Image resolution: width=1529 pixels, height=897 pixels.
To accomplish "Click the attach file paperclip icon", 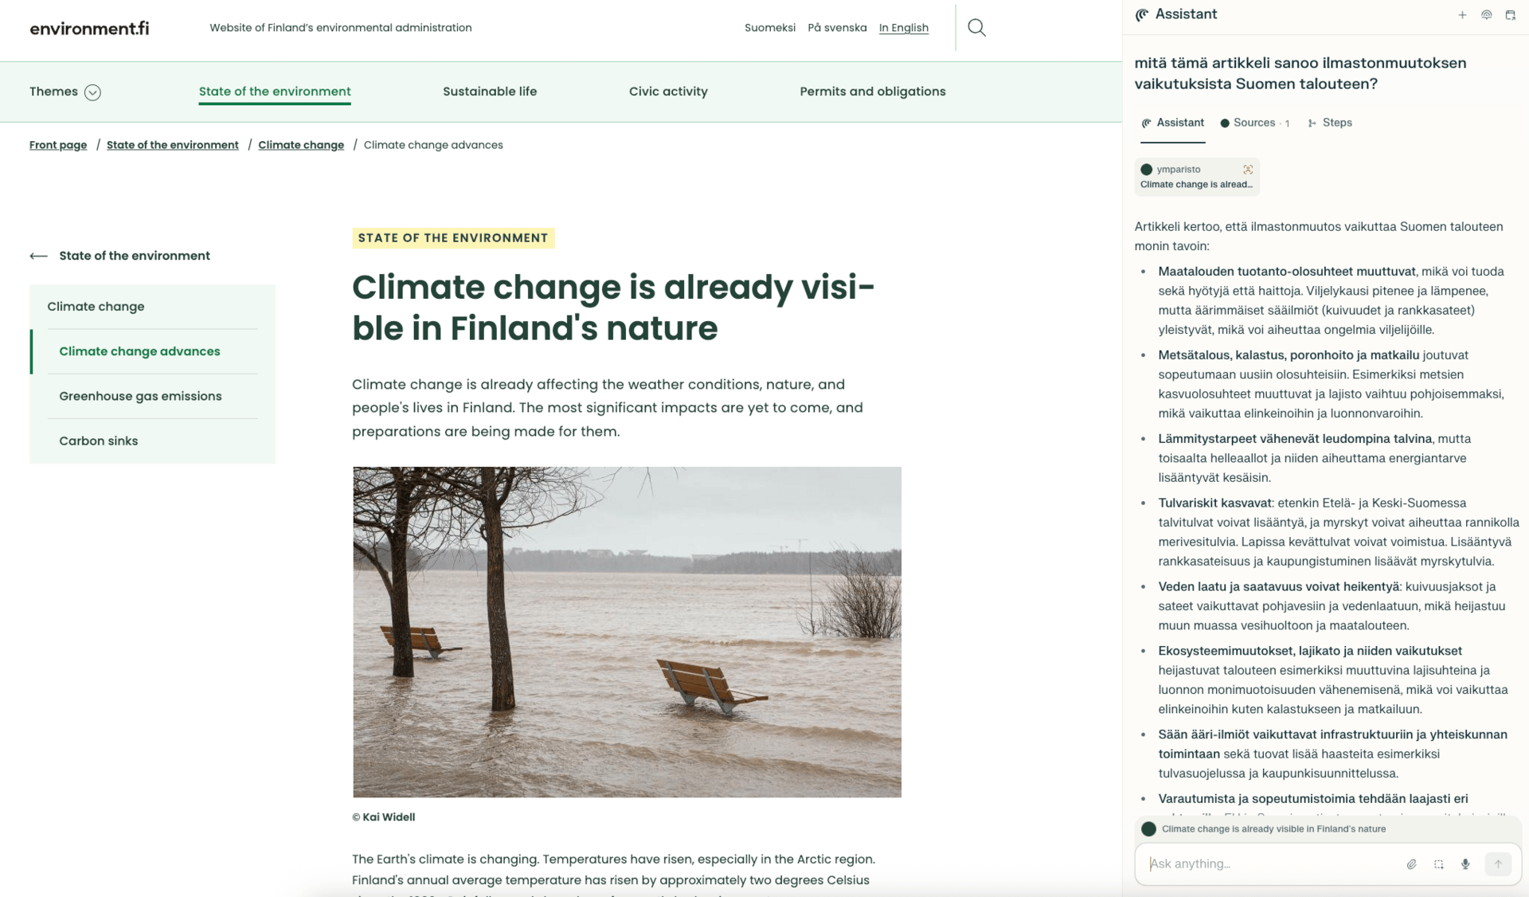I will point(1411,864).
